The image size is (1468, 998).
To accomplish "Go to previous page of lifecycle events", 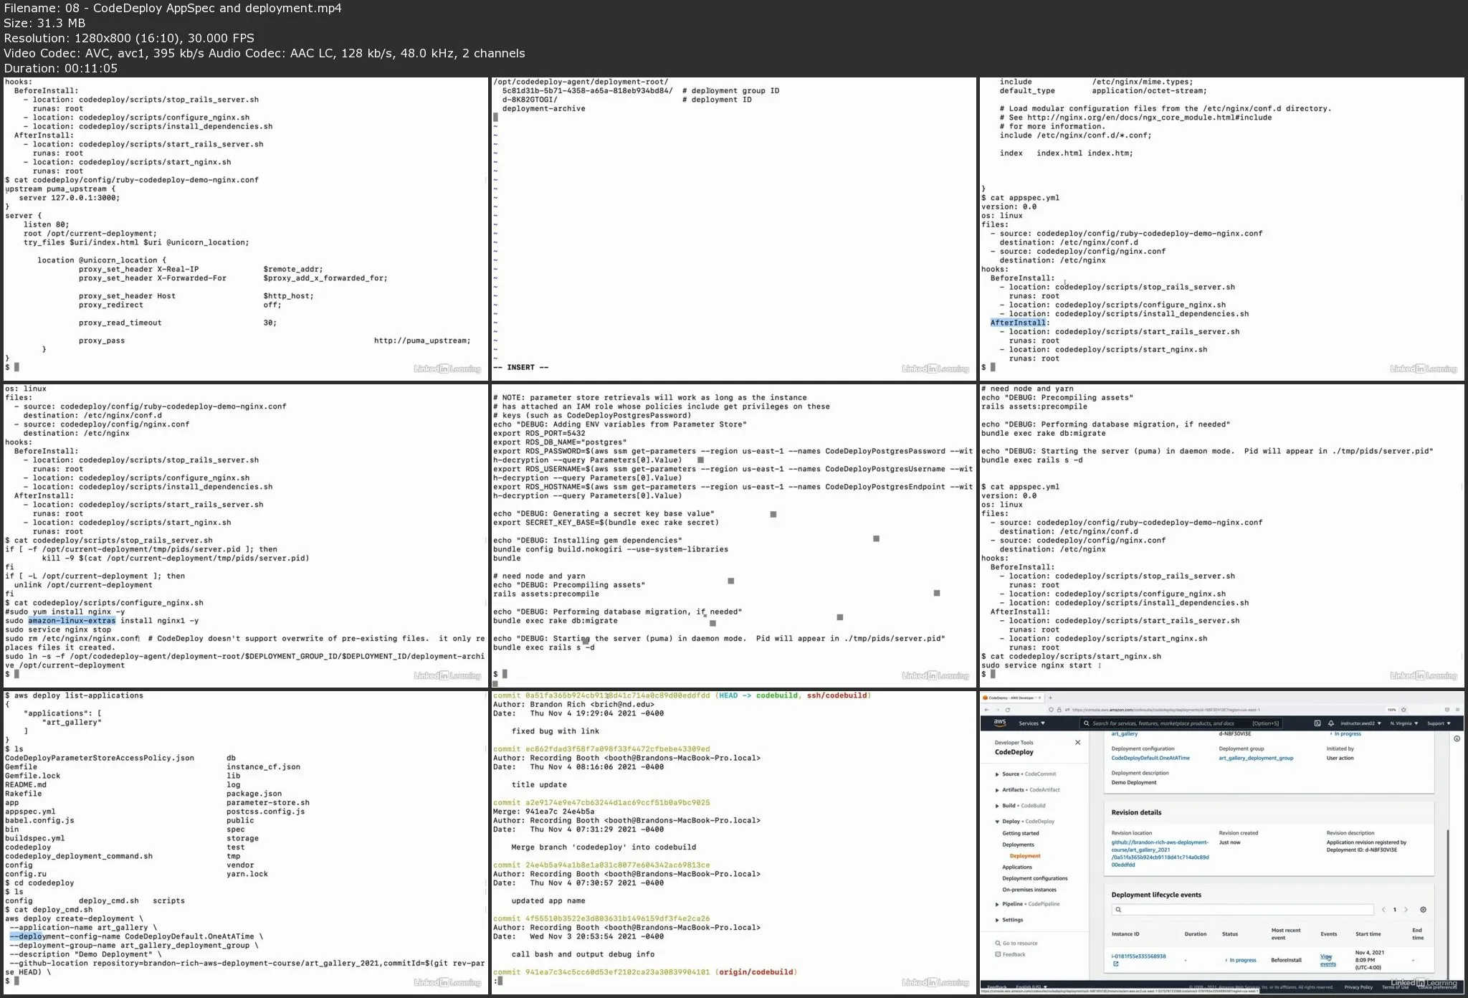I will click(x=1383, y=910).
